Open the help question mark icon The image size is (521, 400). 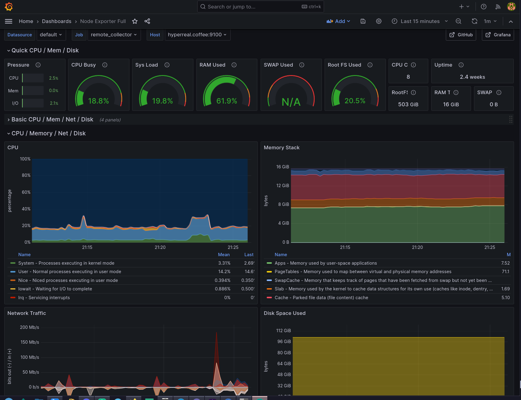pyautogui.click(x=483, y=7)
